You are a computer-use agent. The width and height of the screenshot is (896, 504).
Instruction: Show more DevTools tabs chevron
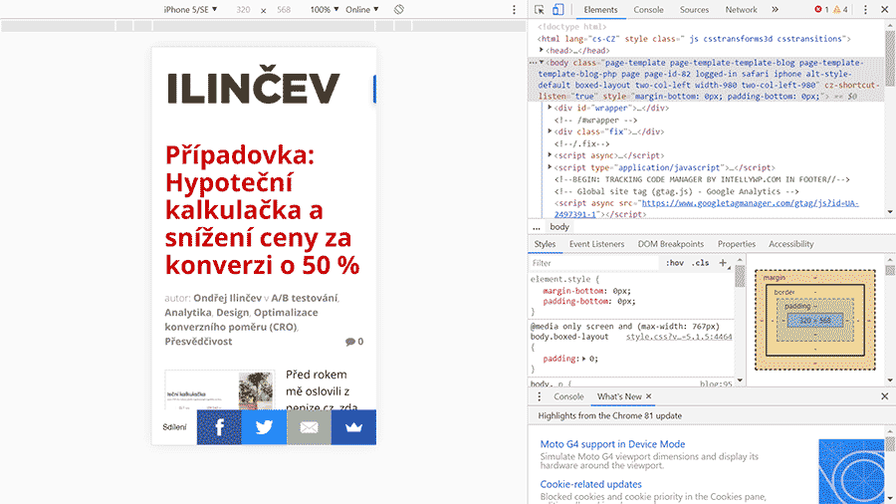coord(775,9)
